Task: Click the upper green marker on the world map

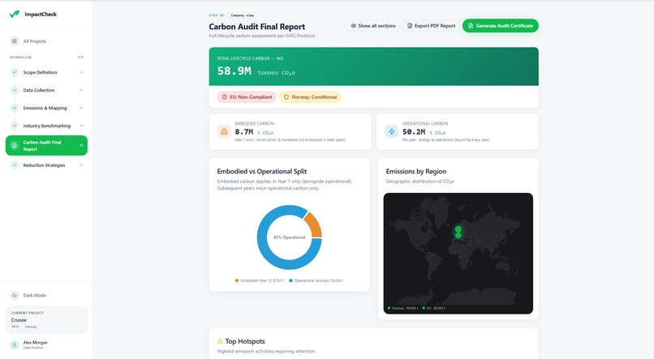Action: coord(458,229)
